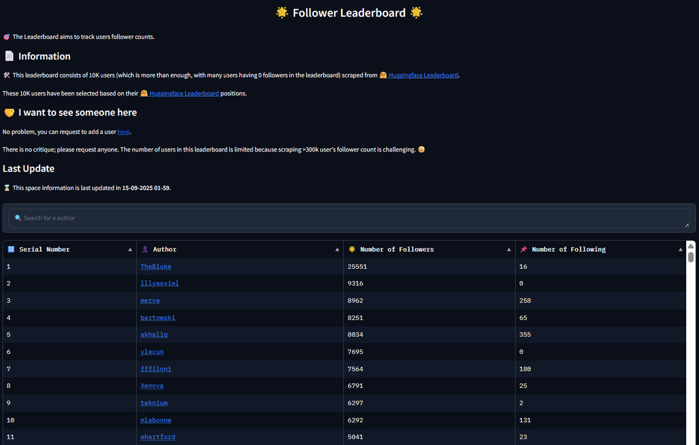Open the first Huggingface Leaderboard link

423,75
